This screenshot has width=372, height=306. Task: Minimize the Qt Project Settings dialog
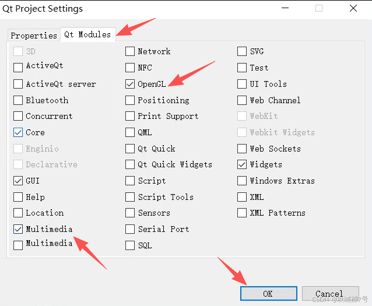(285, 8)
